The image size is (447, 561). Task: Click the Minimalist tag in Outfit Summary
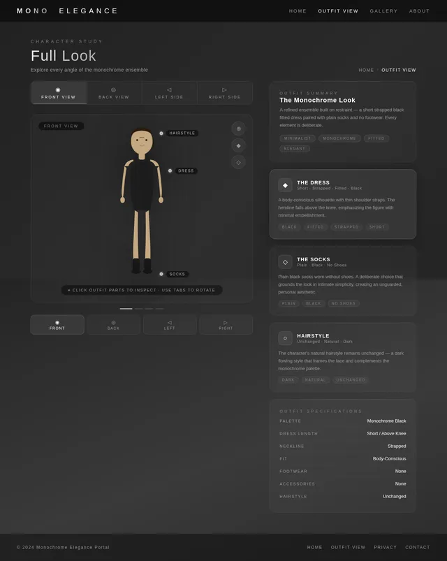click(298, 138)
